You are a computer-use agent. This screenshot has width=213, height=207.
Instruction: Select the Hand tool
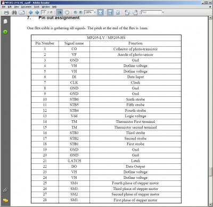point(67,12)
